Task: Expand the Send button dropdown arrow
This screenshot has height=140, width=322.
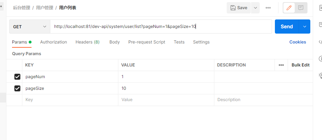Action: click(x=305, y=27)
